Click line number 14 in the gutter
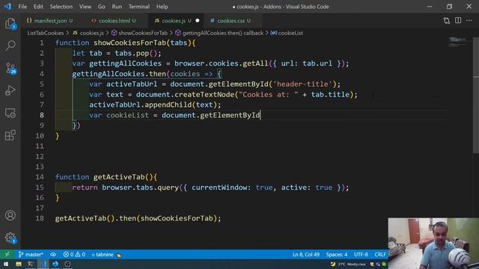 pos(40,177)
